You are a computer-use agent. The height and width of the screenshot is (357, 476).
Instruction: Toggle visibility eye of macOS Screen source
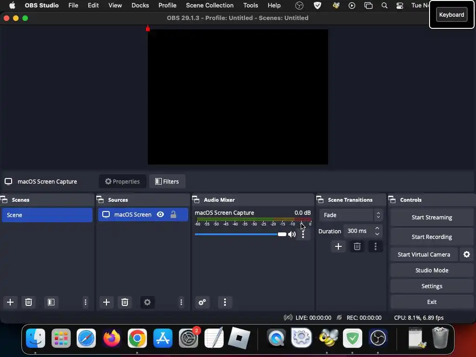pos(160,215)
